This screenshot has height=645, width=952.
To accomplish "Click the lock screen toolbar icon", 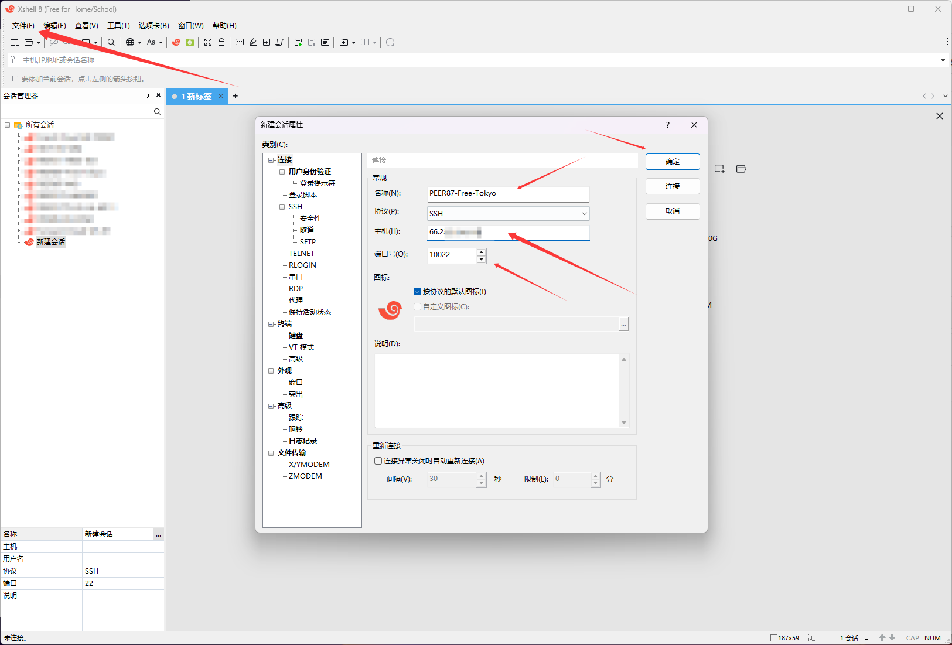I will (x=221, y=42).
